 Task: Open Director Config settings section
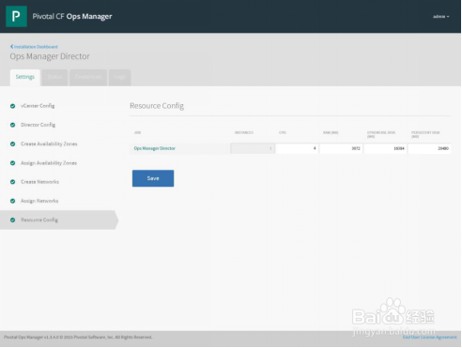coord(38,125)
